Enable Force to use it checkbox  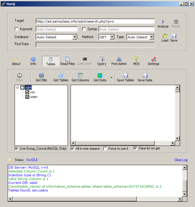pos(105,149)
